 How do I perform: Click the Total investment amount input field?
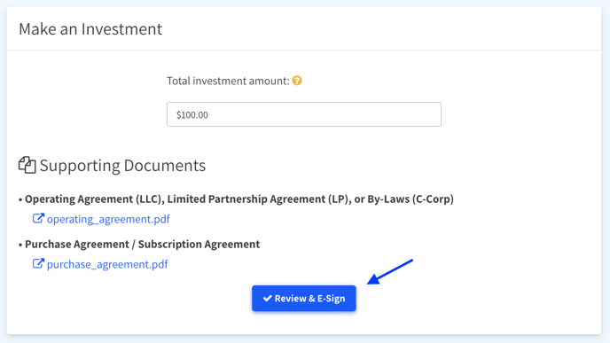point(304,114)
